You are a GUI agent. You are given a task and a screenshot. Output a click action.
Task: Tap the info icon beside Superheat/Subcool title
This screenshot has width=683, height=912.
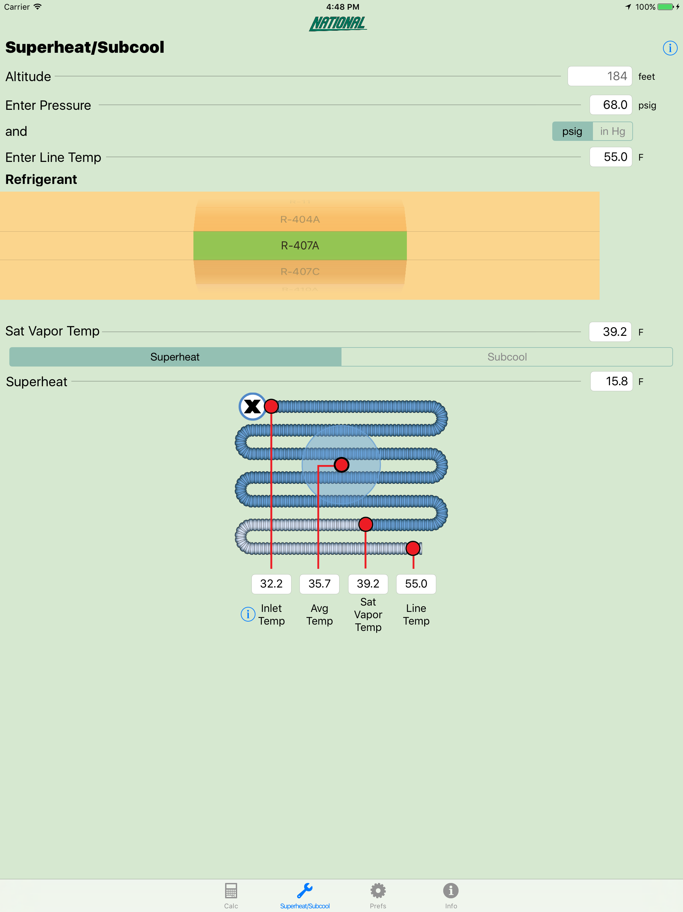click(x=670, y=48)
